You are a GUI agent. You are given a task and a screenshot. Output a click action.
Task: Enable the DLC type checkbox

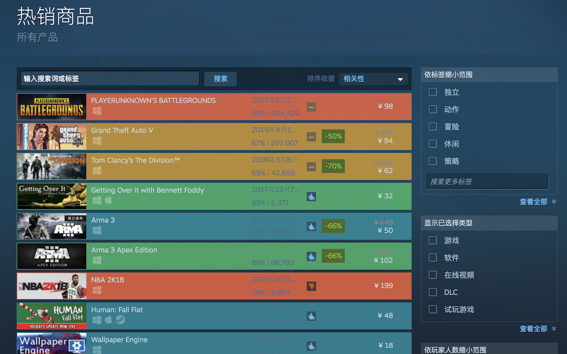[x=432, y=292]
